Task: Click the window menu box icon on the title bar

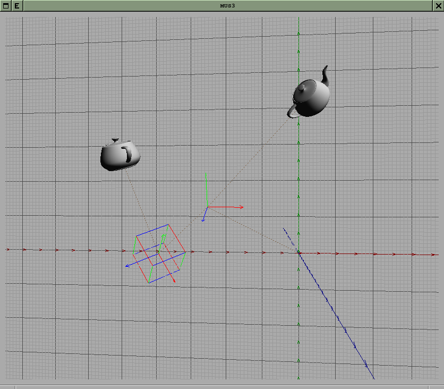Action: coord(5,5)
